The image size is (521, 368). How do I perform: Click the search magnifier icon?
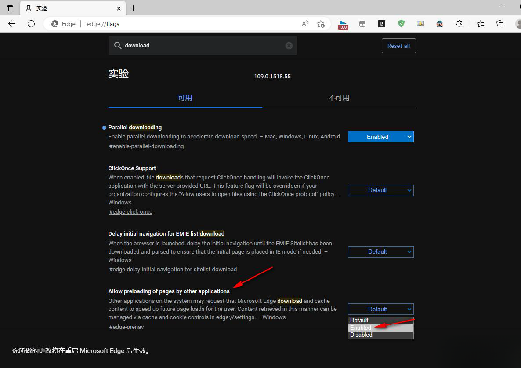click(118, 46)
